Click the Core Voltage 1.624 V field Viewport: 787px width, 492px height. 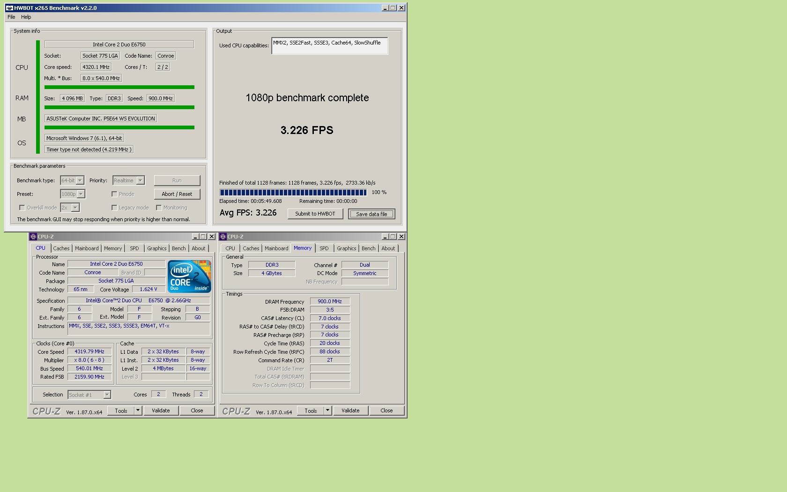[x=148, y=289]
